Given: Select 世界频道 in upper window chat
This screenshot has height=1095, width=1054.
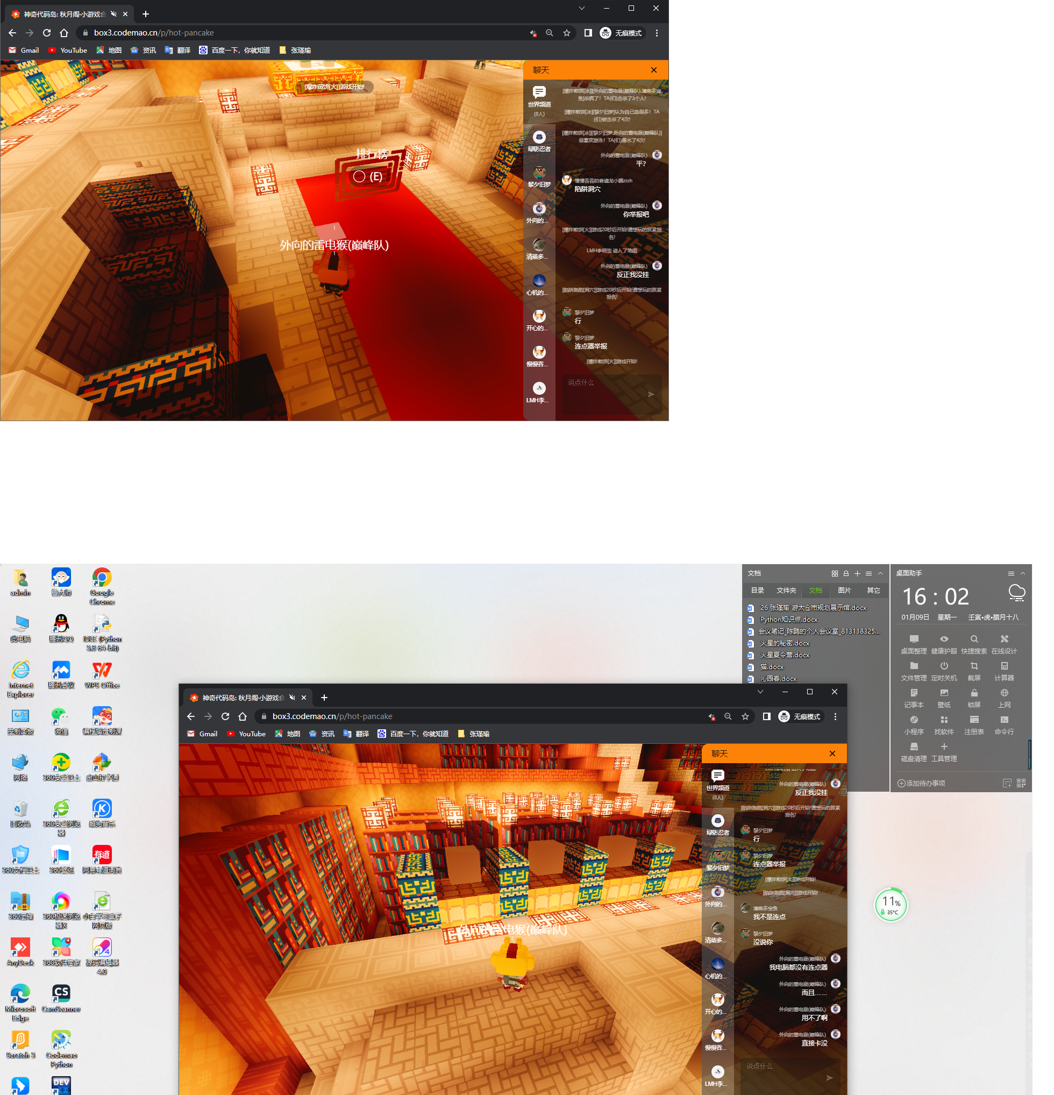Looking at the screenshot, I should click(539, 101).
